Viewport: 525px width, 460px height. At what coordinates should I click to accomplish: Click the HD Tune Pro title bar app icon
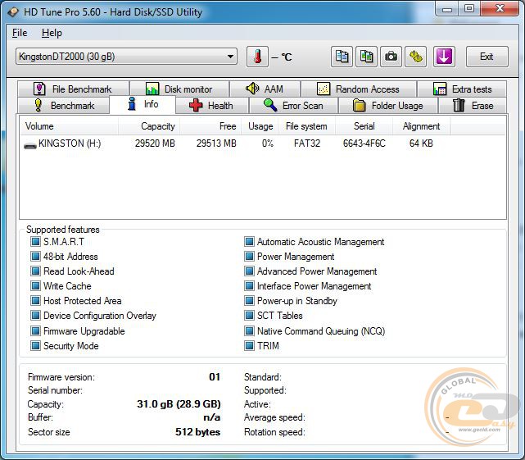pos(13,12)
